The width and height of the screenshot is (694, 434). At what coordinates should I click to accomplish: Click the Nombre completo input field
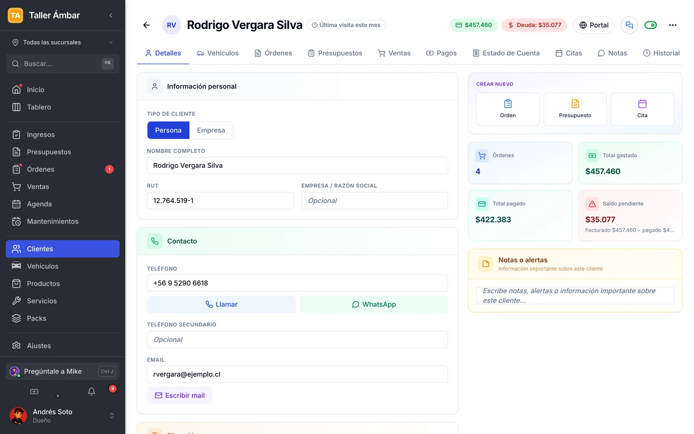pyautogui.click(x=298, y=165)
